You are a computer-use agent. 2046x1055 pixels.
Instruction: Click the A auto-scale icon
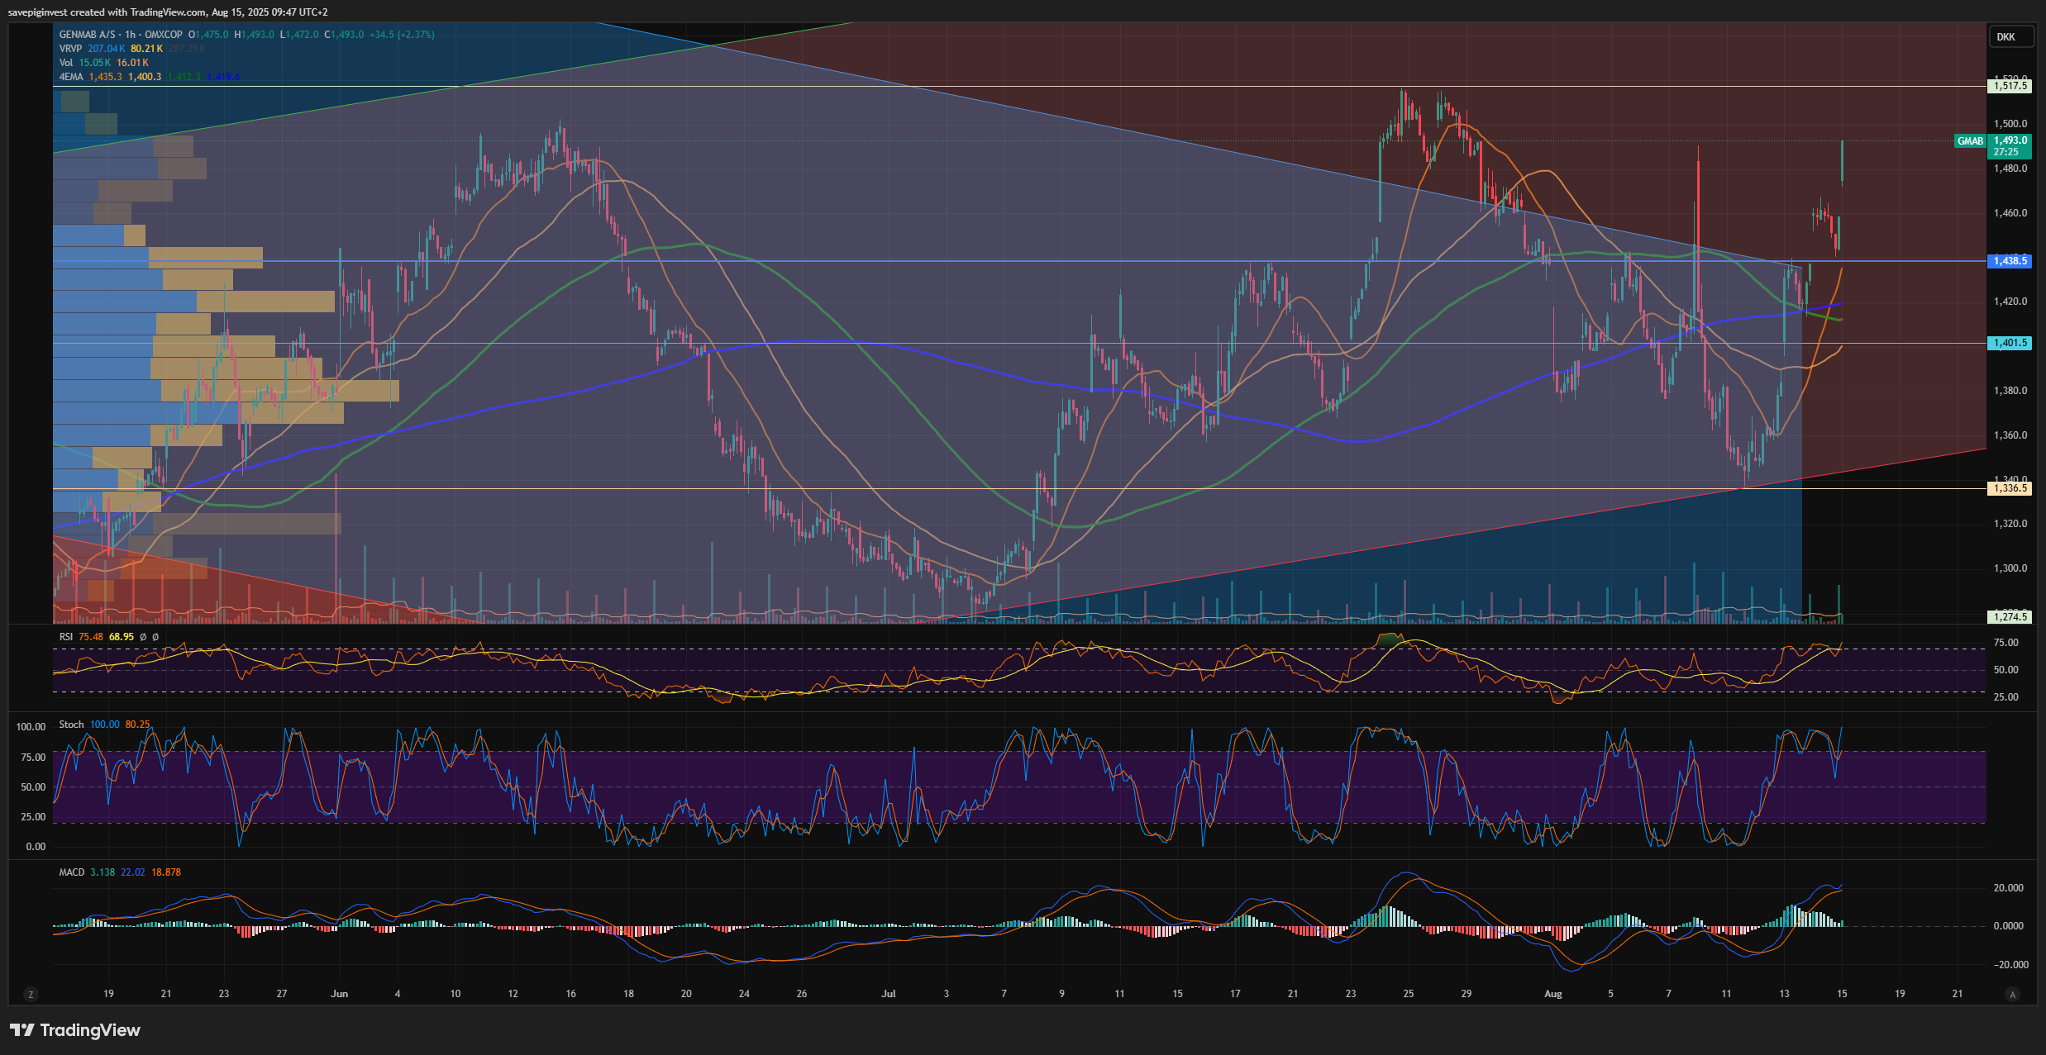2012,995
